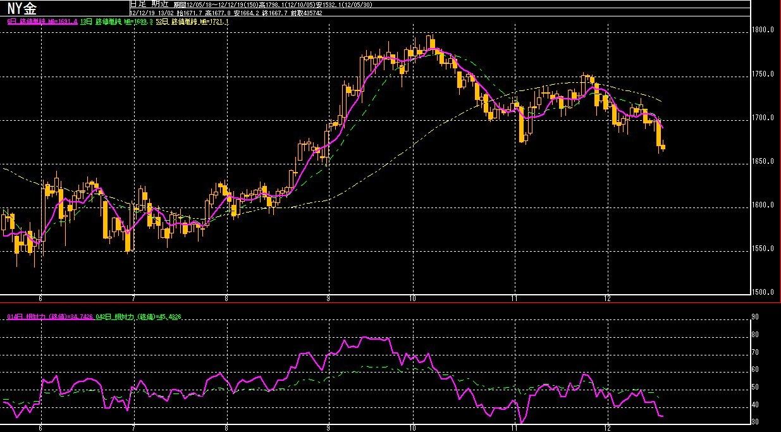The image size is (781, 432).
Task: Click the 安1532.1(12/05/30) low value text
Action: (344, 4)
